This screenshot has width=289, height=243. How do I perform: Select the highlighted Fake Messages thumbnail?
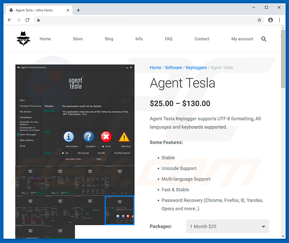(119, 210)
